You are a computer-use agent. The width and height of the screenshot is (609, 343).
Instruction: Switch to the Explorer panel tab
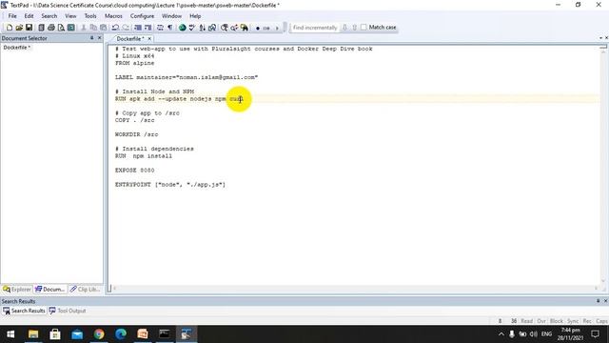(17, 290)
